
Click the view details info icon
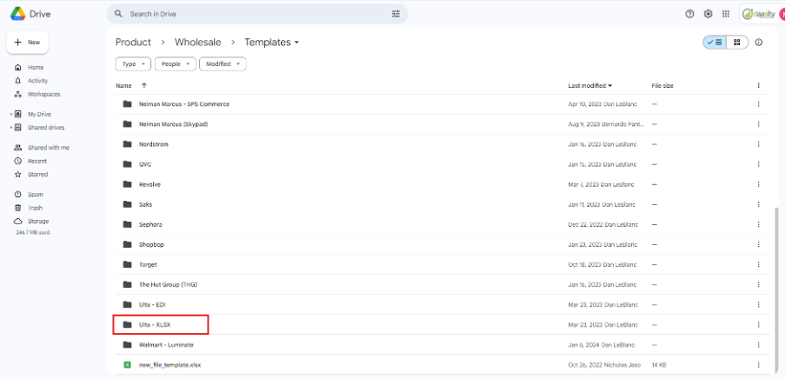[x=759, y=42]
